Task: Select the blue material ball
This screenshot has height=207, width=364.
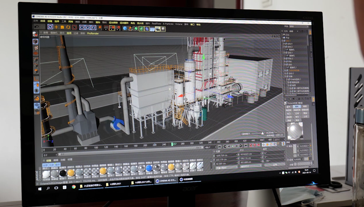Action: coord(149,168)
